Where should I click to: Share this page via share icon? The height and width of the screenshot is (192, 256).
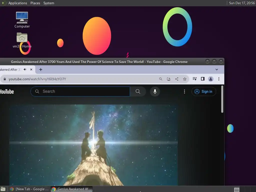tap(177, 79)
